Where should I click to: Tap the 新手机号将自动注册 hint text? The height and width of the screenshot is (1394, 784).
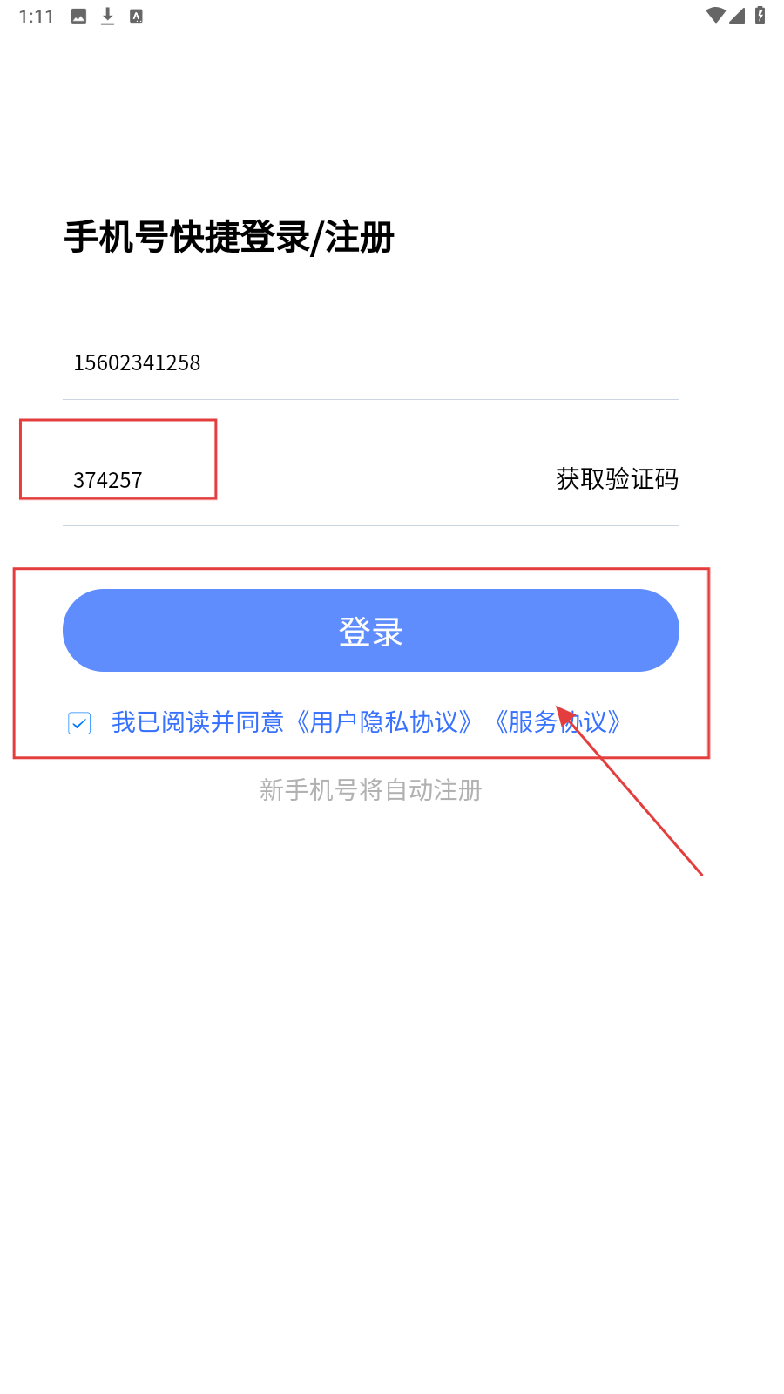pos(371,790)
